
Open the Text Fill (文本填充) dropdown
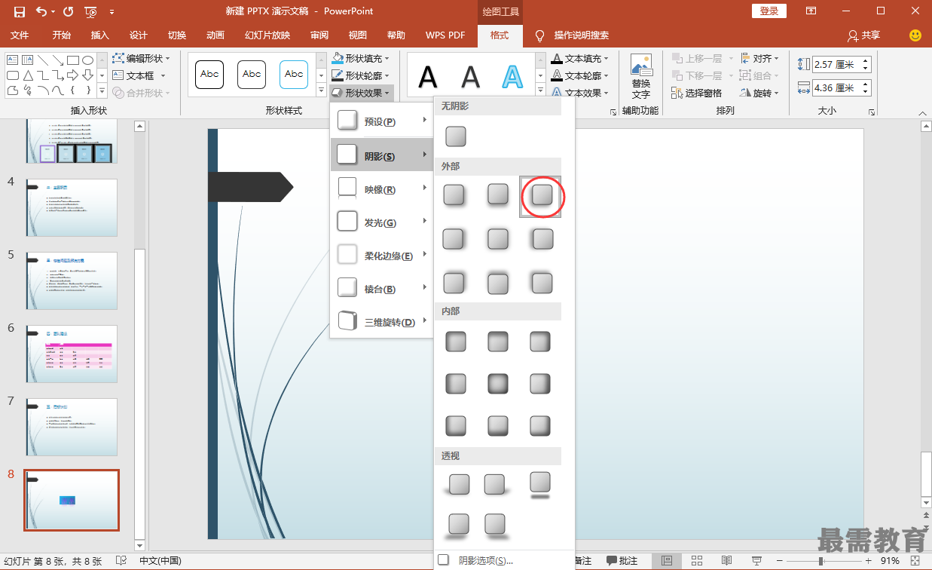[581, 58]
